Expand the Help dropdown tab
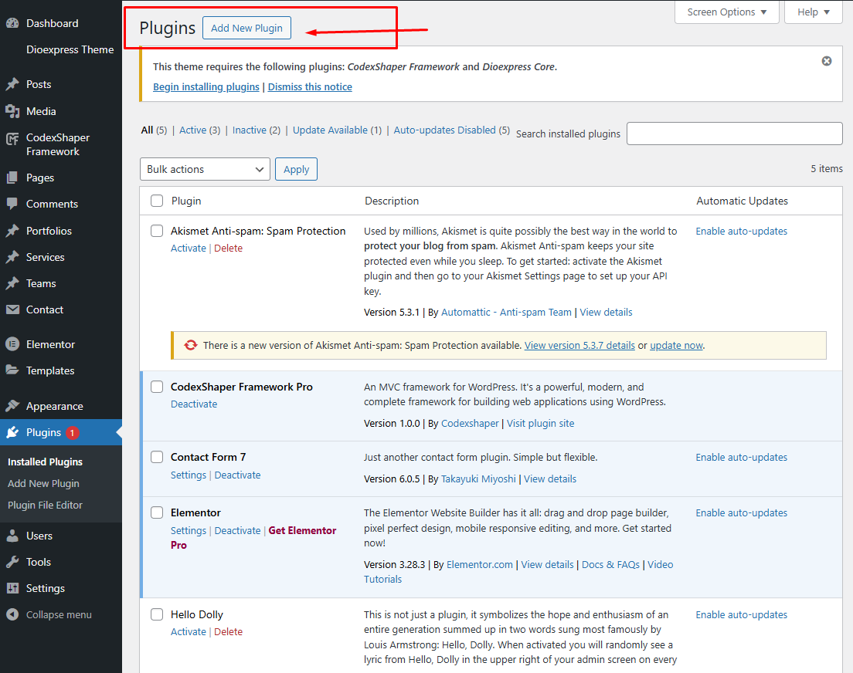 (813, 12)
